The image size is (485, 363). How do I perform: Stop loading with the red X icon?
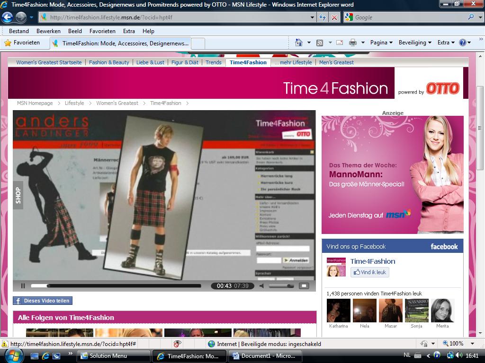(x=334, y=17)
